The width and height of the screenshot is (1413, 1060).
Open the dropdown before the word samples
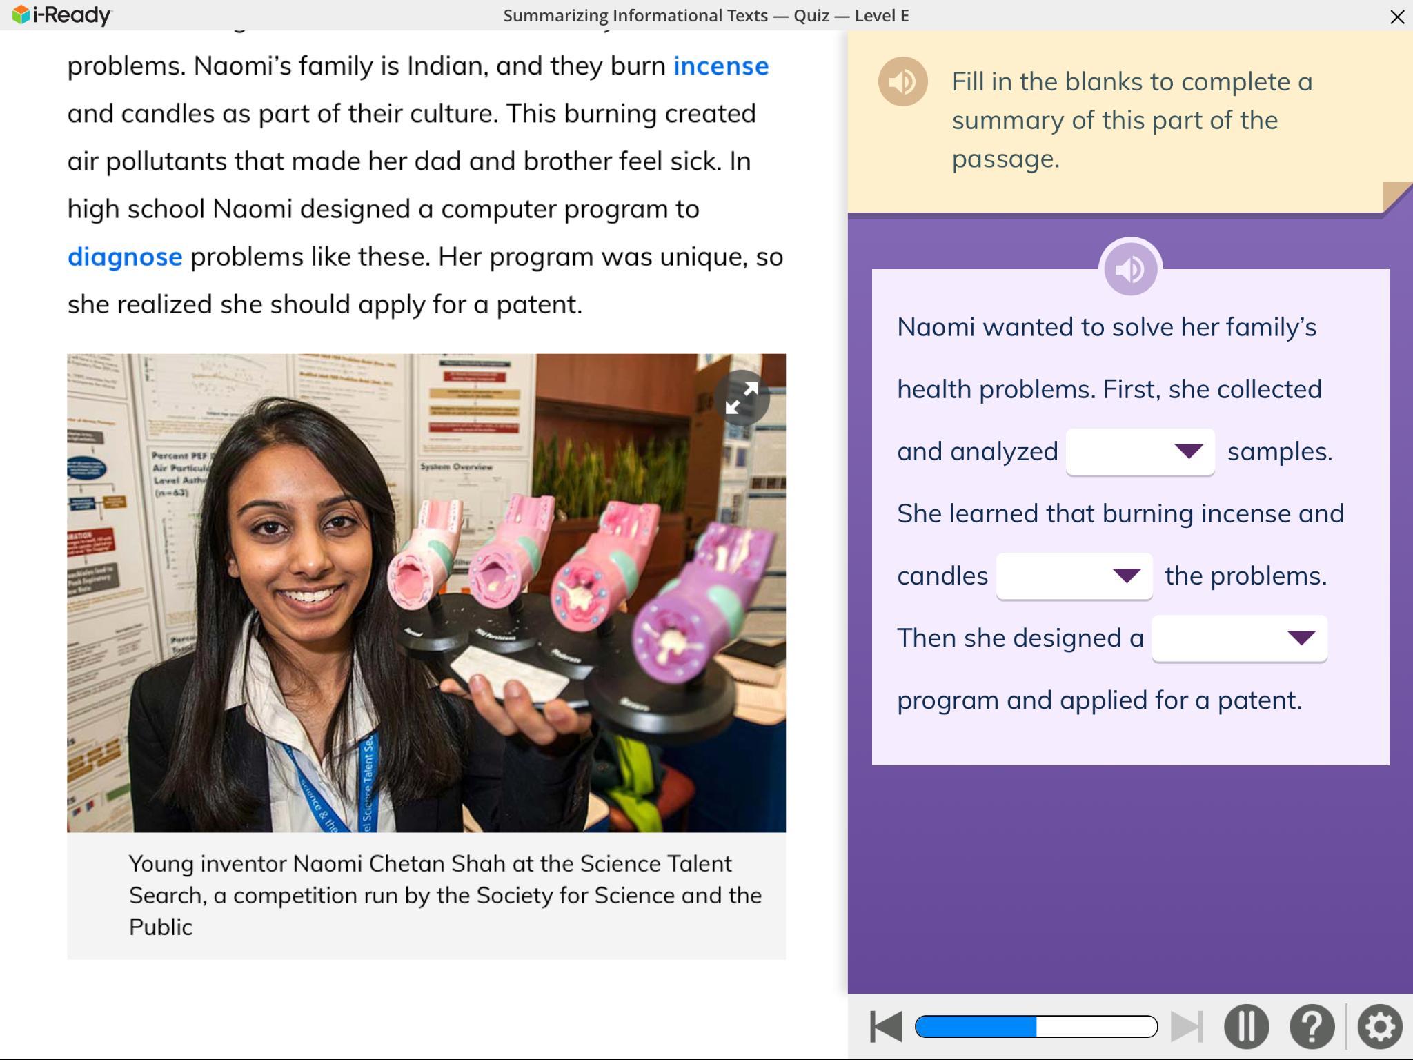point(1140,451)
